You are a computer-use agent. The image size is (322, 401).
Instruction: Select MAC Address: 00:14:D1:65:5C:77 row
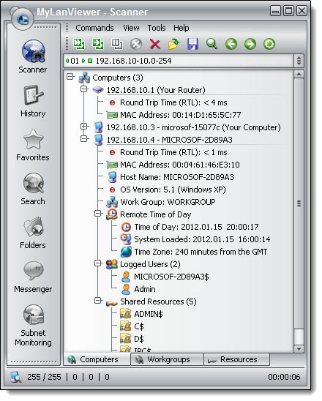pyautogui.click(x=181, y=115)
